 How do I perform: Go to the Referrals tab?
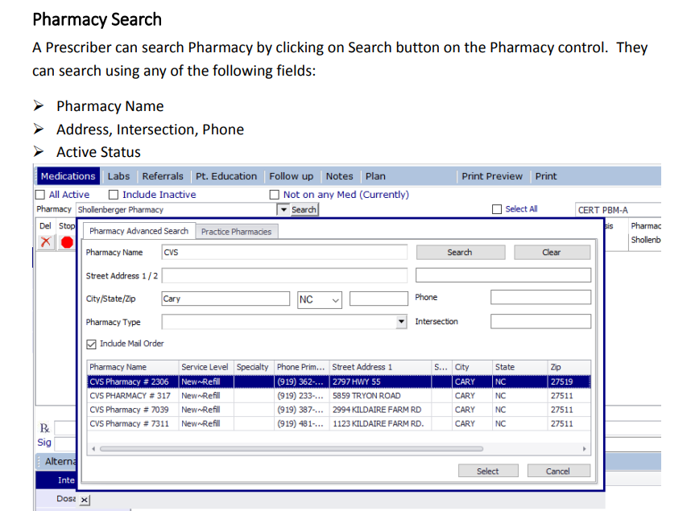click(162, 176)
